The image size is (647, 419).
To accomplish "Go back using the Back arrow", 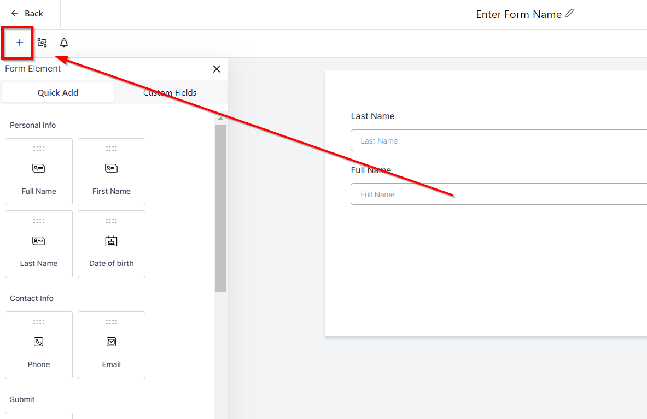I will click(27, 14).
